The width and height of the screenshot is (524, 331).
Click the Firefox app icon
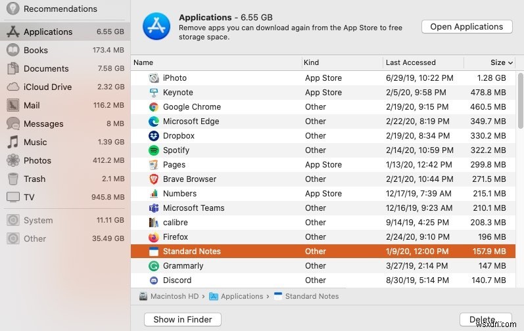click(x=154, y=237)
